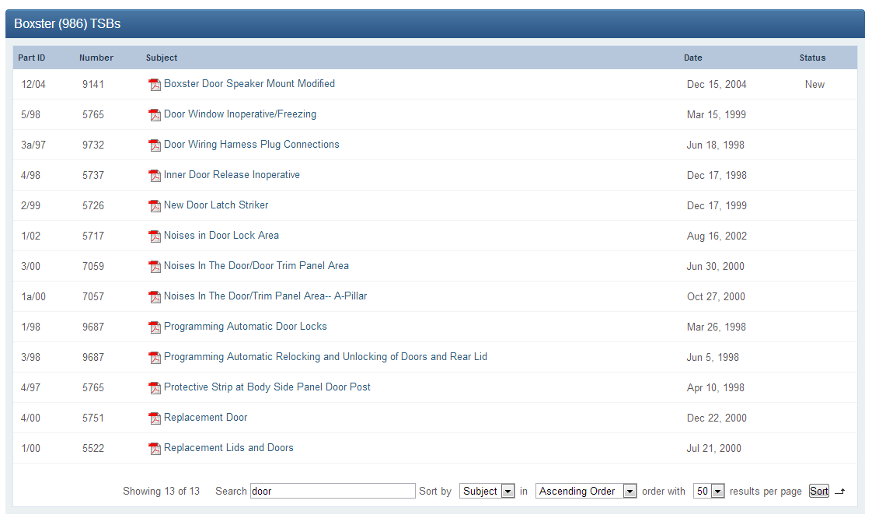872x518 pixels.
Task: Open the Door Wiring Harness Plug Connections link
Action: click(251, 144)
